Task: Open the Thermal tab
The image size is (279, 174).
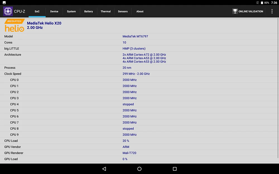Action: (106, 11)
